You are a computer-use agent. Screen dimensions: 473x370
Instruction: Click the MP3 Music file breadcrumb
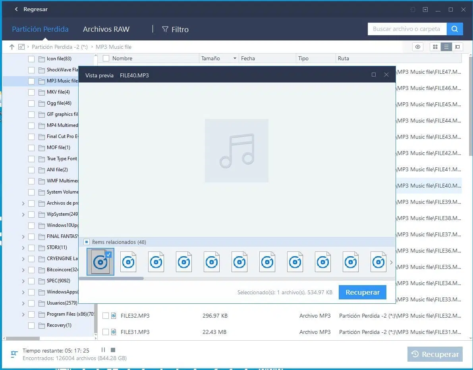point(114,47)
